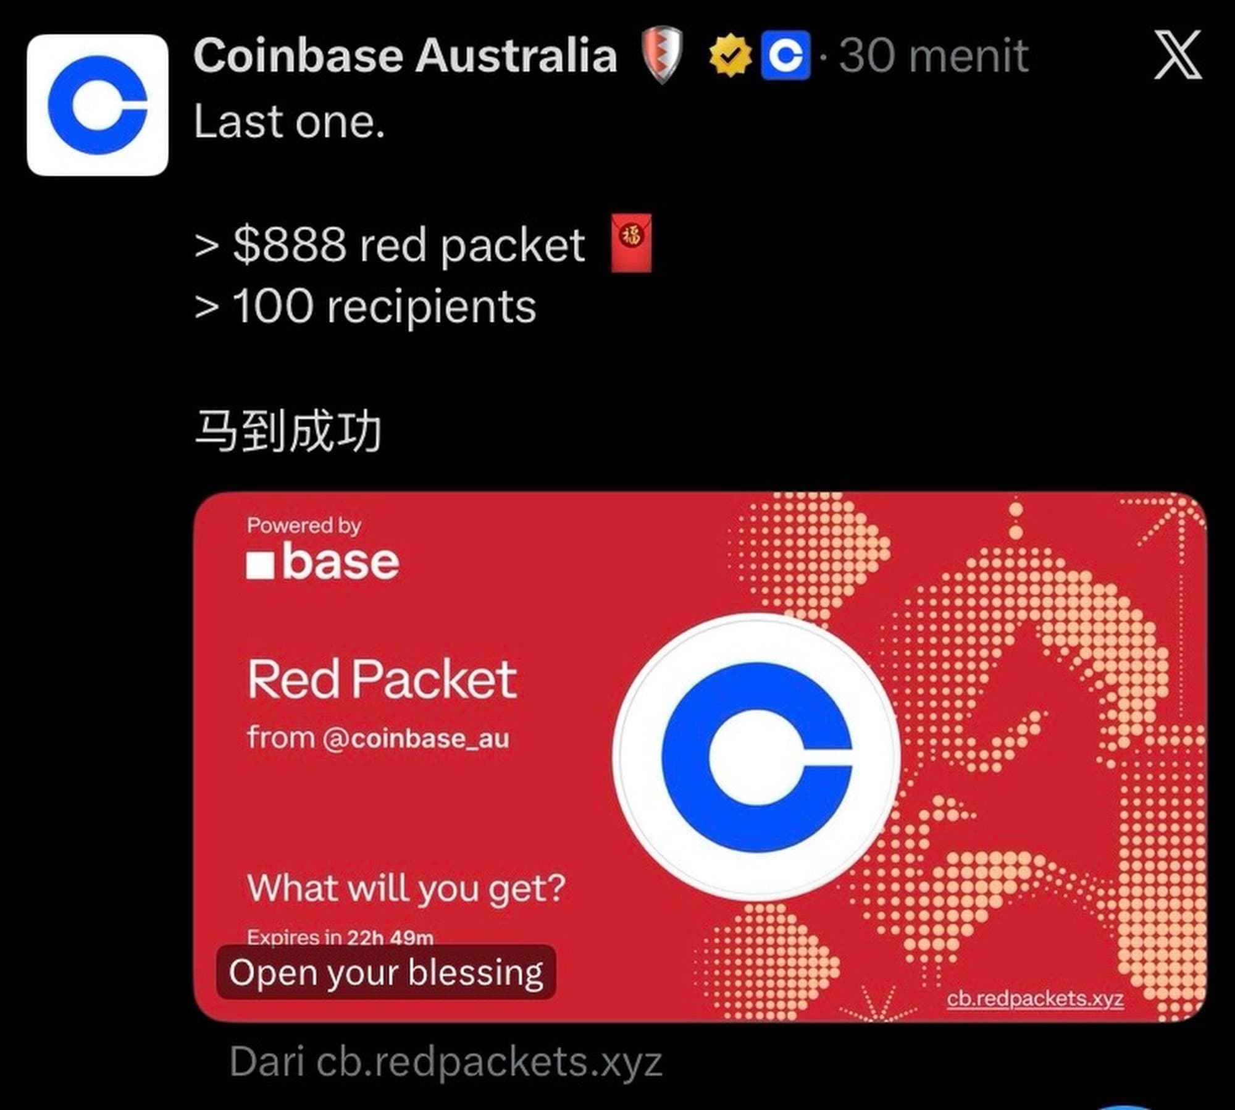Click the X logo icon
1235x1110 pixels.
coord(1178,54)
